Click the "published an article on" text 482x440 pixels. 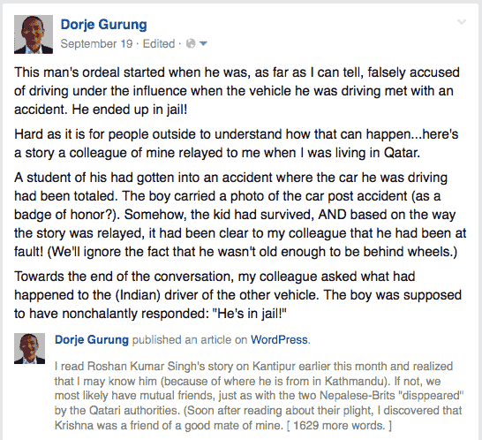[190, 339]
